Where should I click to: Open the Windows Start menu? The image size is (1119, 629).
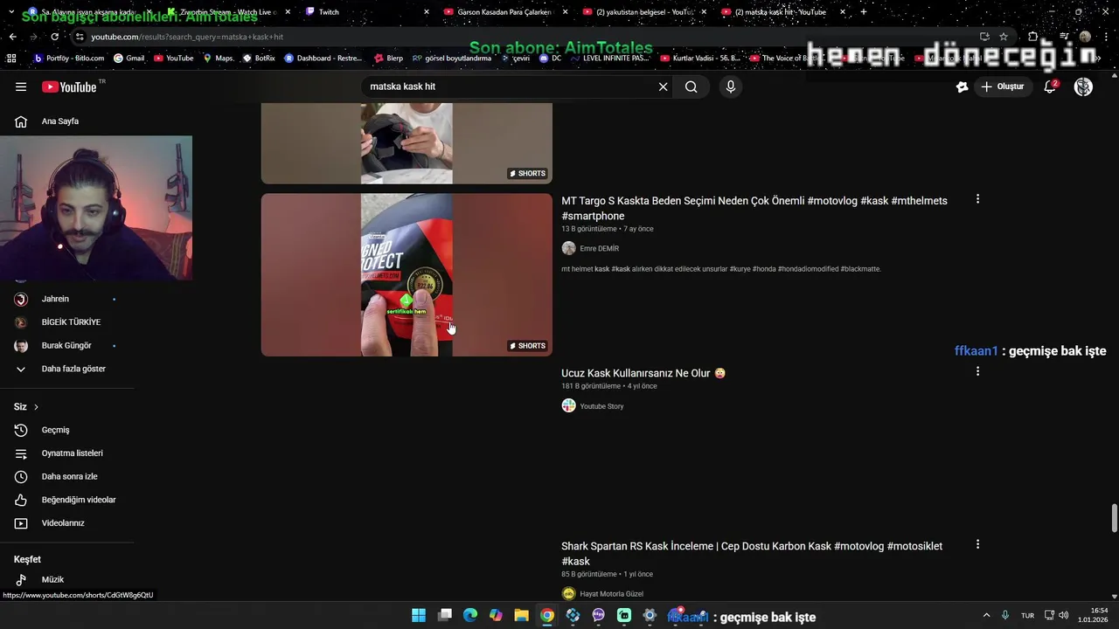click(419, 616)
